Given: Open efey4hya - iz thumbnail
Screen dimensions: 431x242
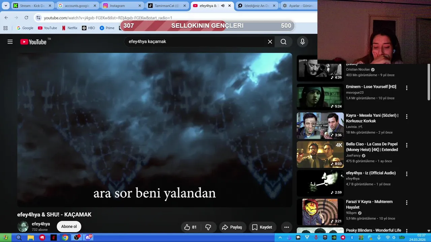Looking at the screenshot, I should 320,183.
